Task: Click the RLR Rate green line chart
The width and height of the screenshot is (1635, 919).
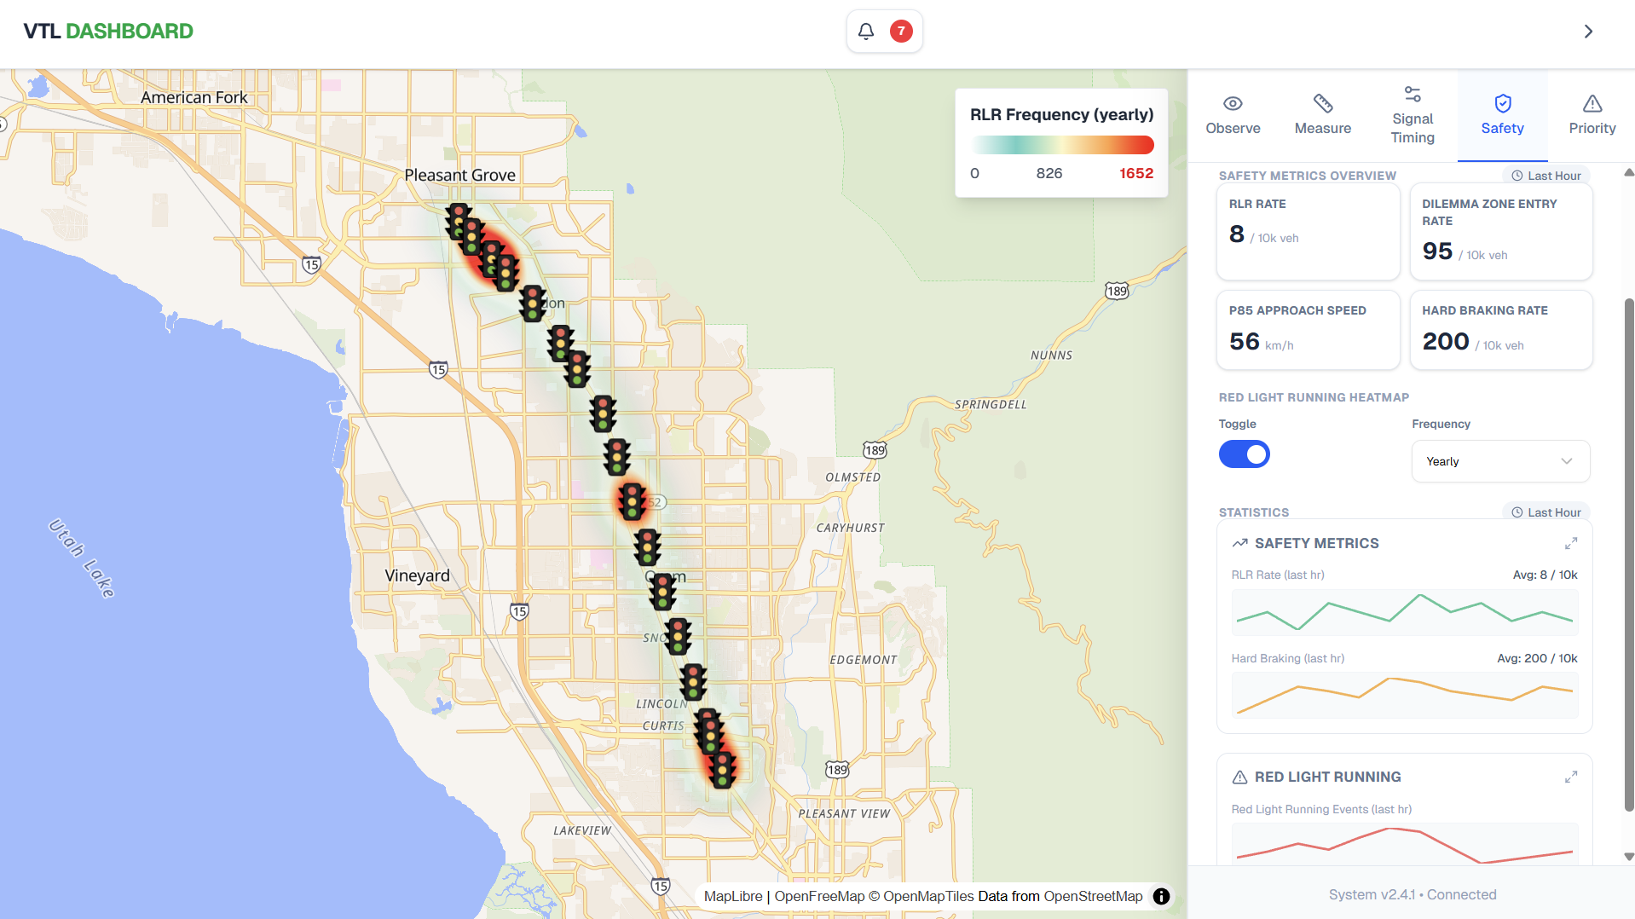Action: [1404, 613]
